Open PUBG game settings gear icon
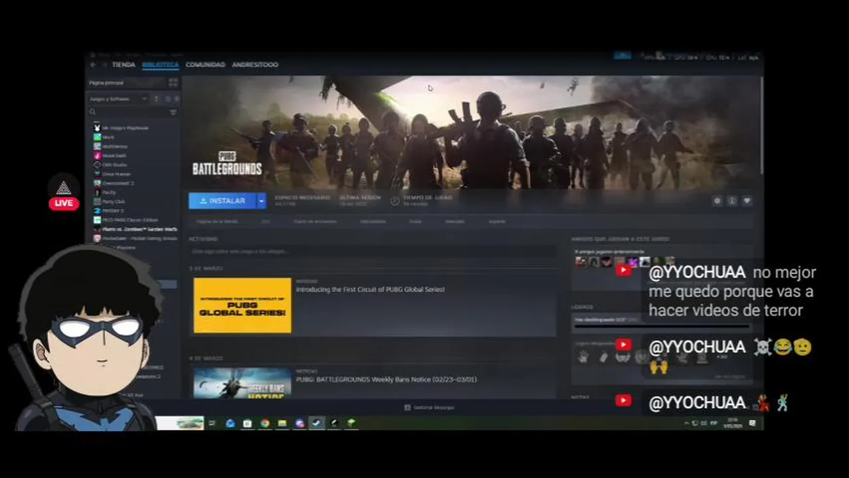The width and height of the screenshot is (849, 478). (717, 200)
